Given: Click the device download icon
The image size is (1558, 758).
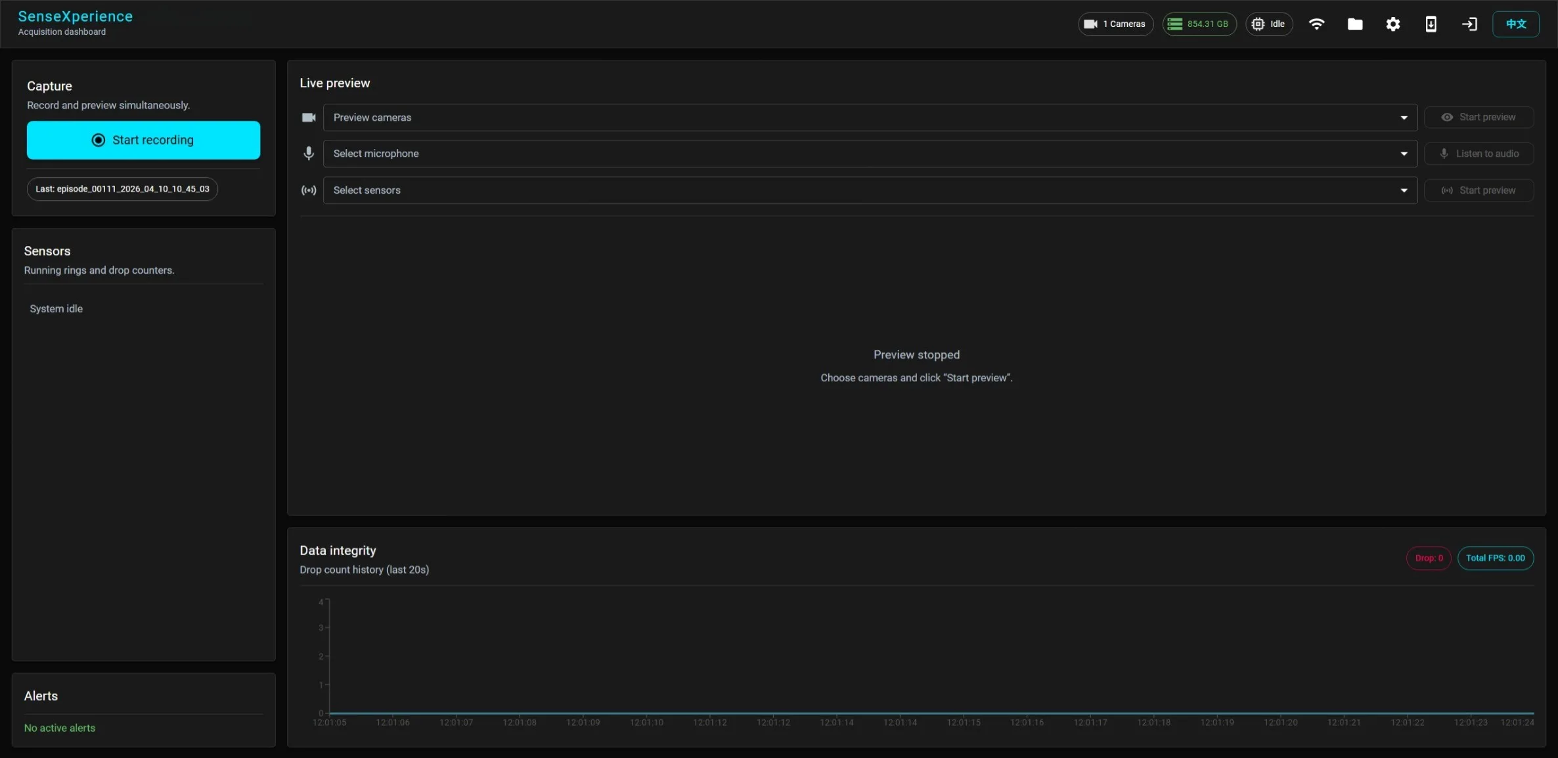Looking at the screenshot, I should click(1431, 24).
